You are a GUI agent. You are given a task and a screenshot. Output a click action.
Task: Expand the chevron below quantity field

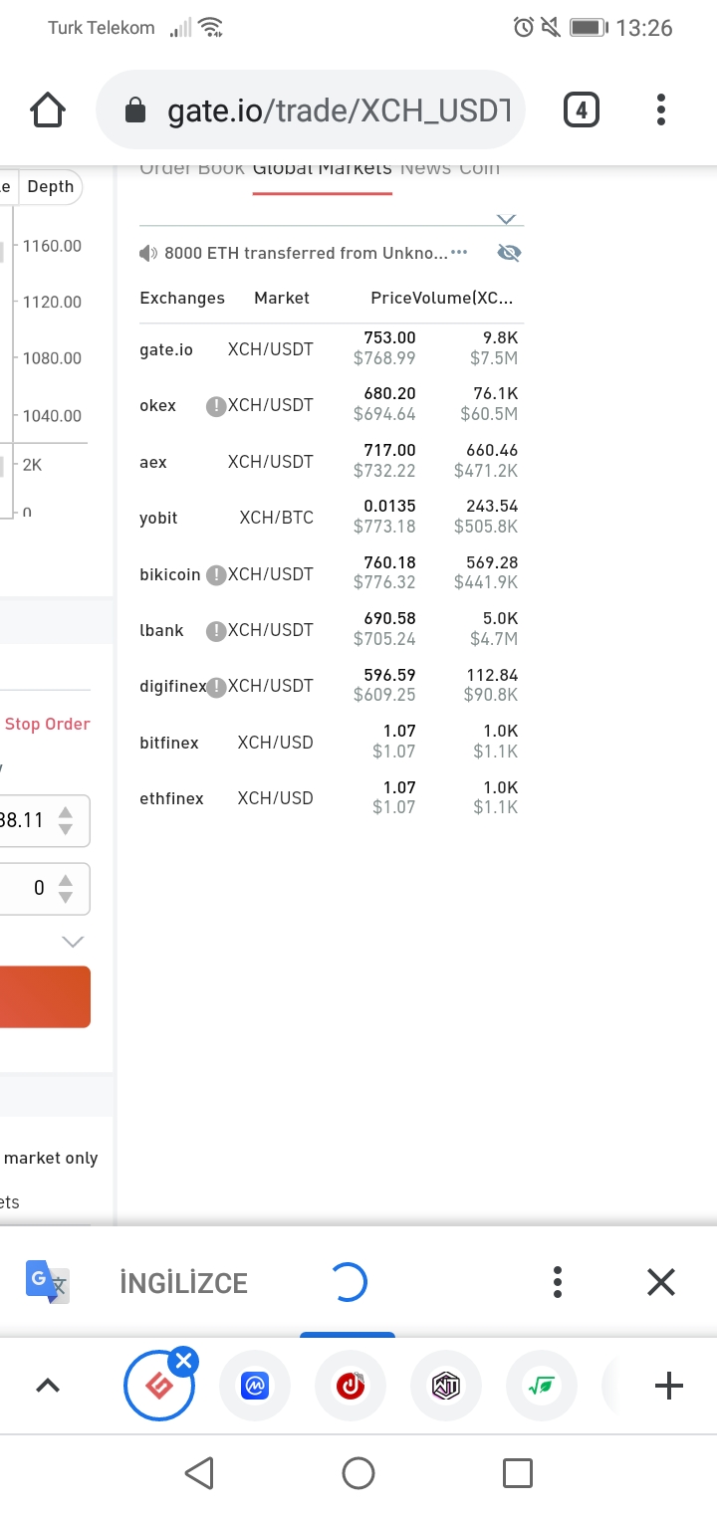[x=73, y=942]
